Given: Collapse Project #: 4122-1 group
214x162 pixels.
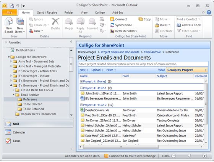Looking at the screenshot, I should (x=81, y=88).
